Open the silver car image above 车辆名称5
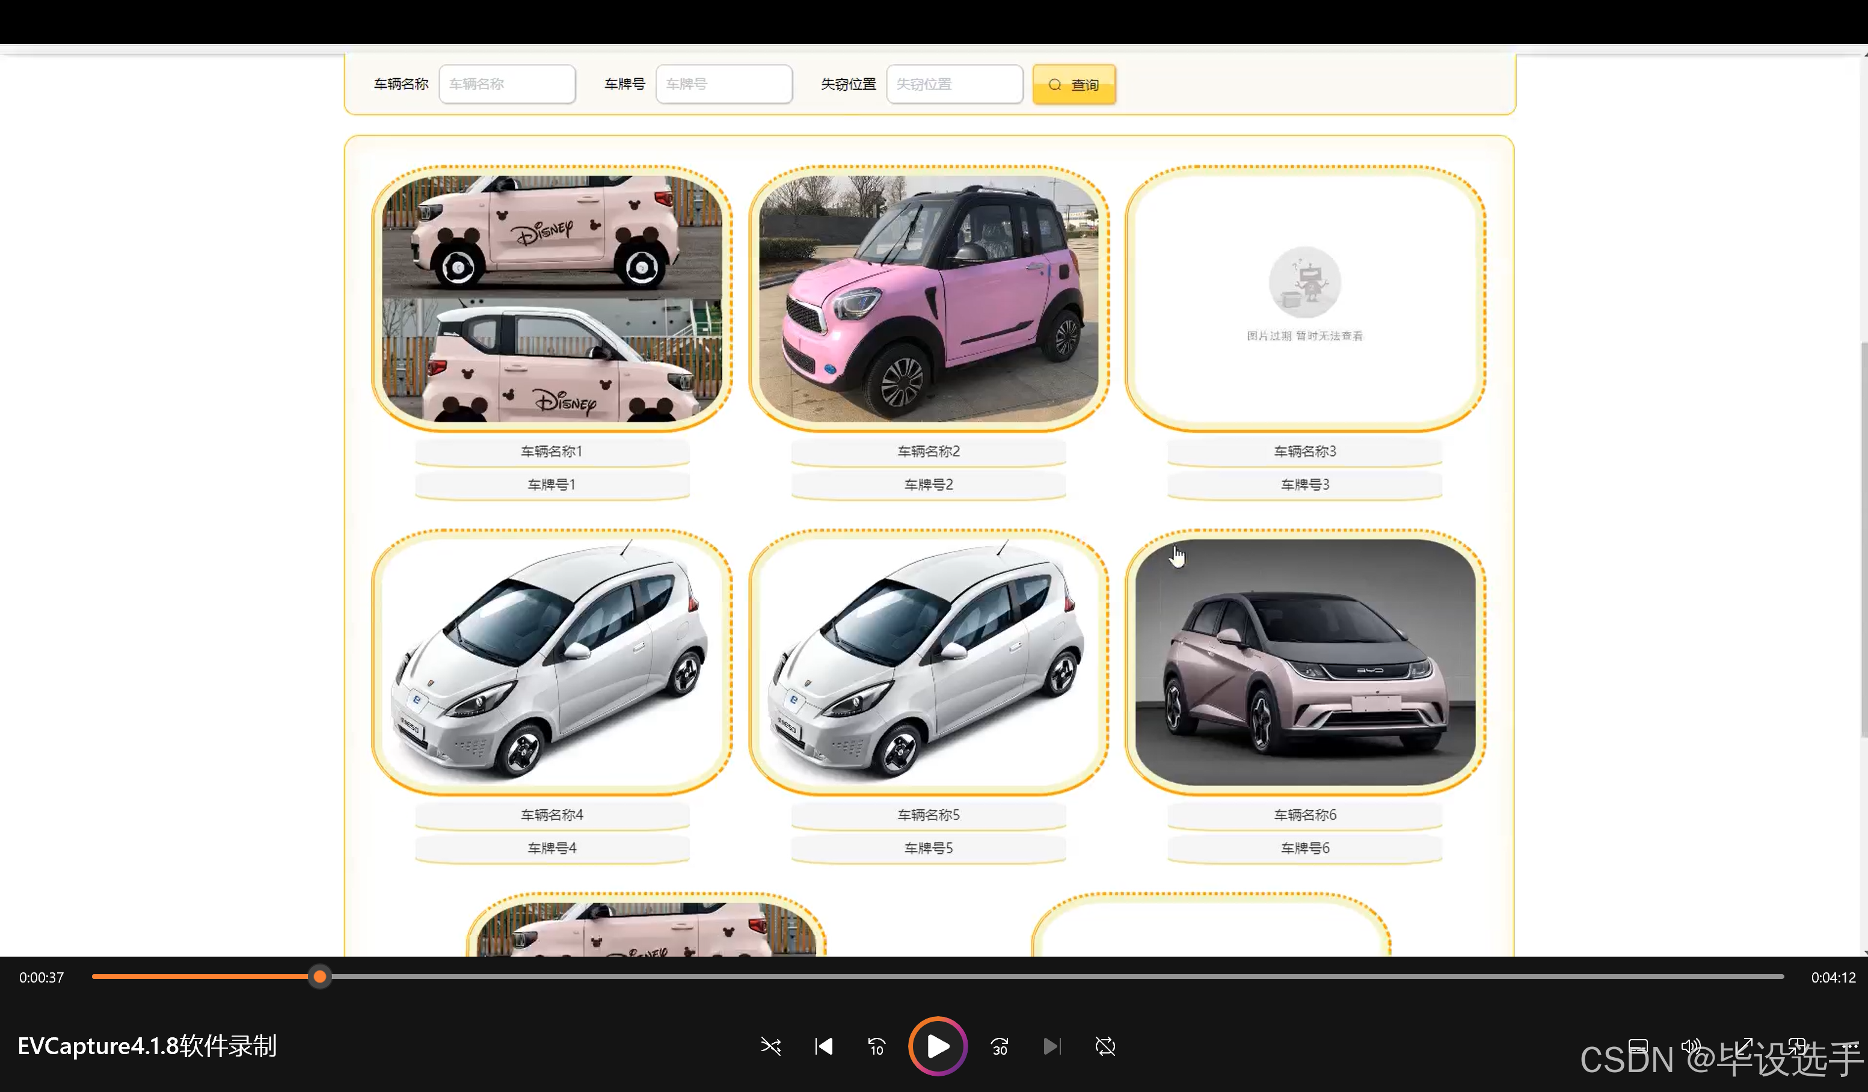Image resolution: width=1868 pixels, height=1092 pixels. click(x=929, y=661)
